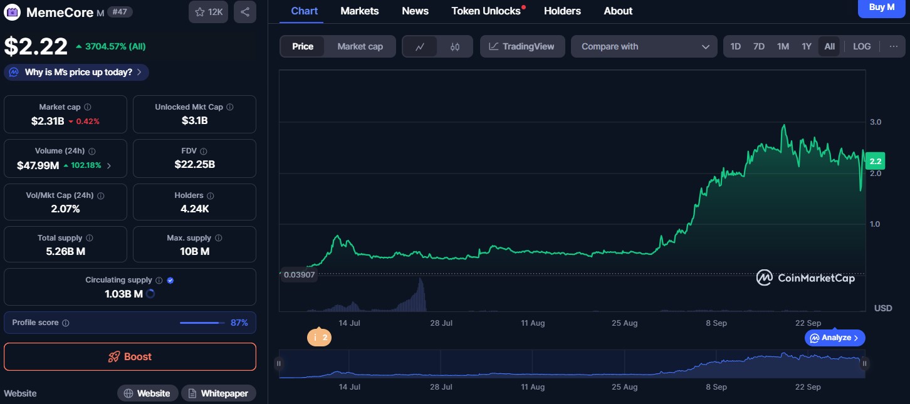Open the Whitepaper link
This screenshot has width=910, height=404.
click(x=219, y=393)
